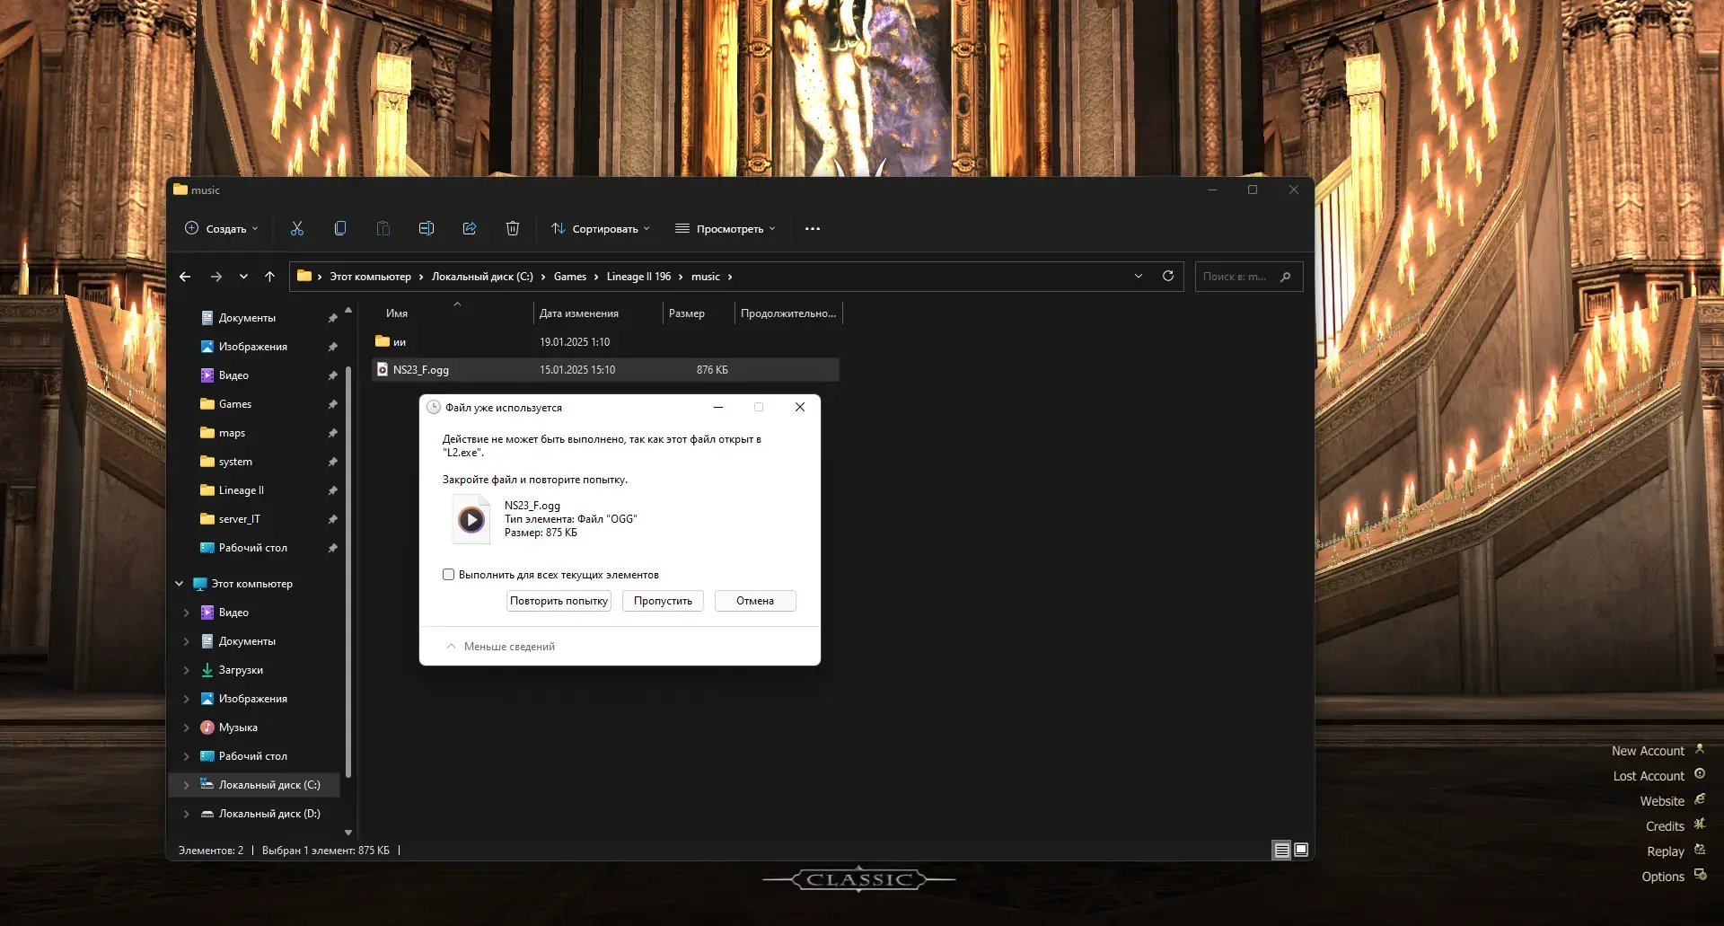The height and width of the screenshot is (926, 1724).
Task: Click the Paste clipboard icon
Action: coord(383,229)
